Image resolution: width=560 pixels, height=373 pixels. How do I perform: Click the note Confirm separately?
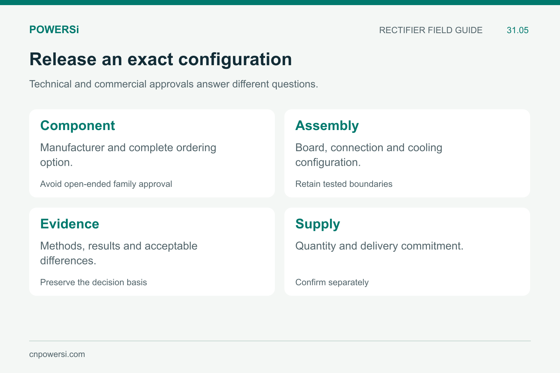point(332,282)
